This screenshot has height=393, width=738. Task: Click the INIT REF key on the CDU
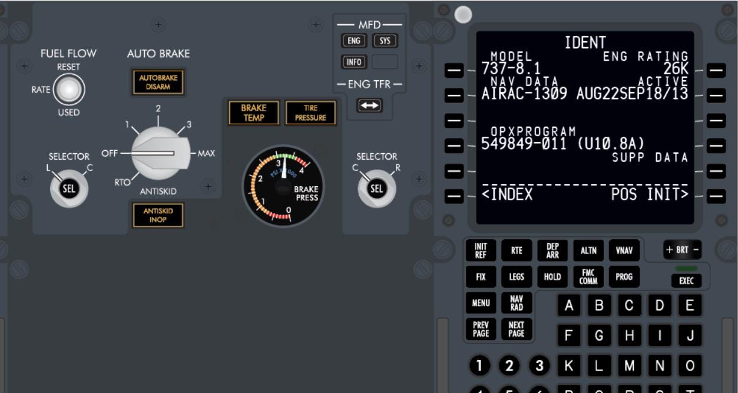481,250
